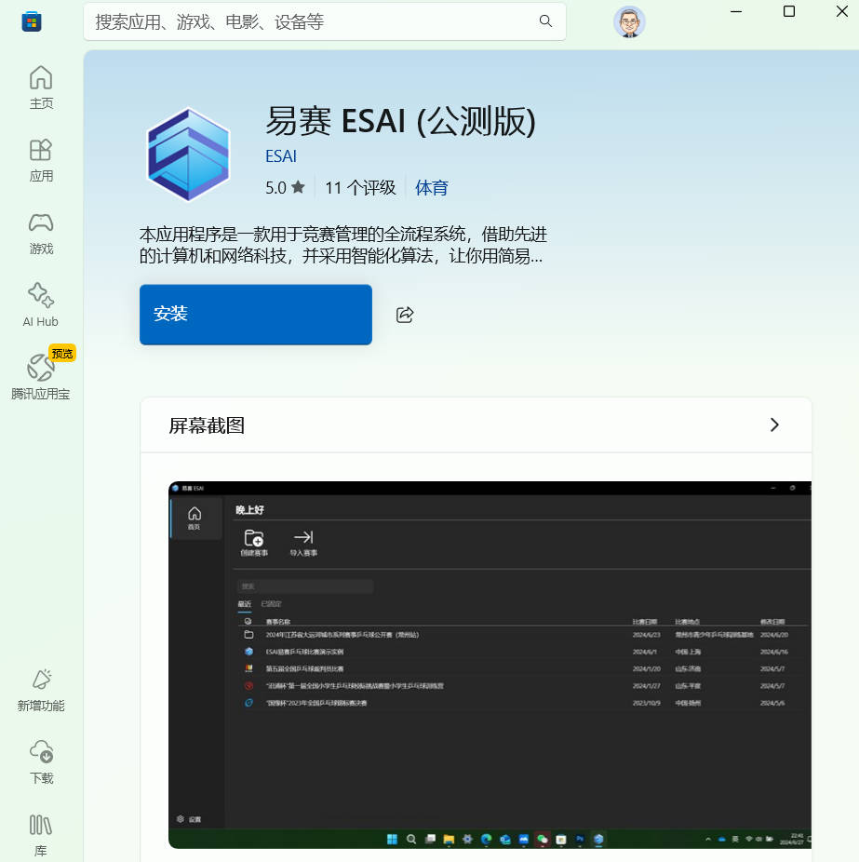View the 11 个评级 ratings
Screen dimensions: 859x862
point(360,187)
